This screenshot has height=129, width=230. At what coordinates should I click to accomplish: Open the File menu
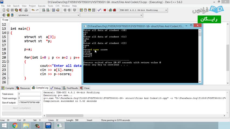3,6
